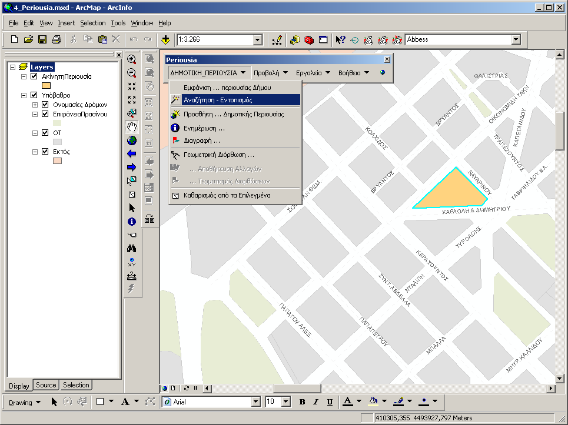Screen dimensions: 568x425
Task: Click the Italic formatting button
Action: click(315, 401)
